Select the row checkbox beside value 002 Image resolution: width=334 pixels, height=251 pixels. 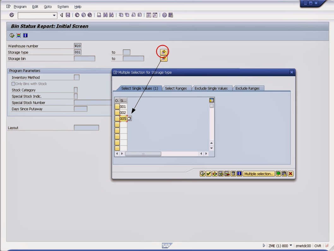117,113
